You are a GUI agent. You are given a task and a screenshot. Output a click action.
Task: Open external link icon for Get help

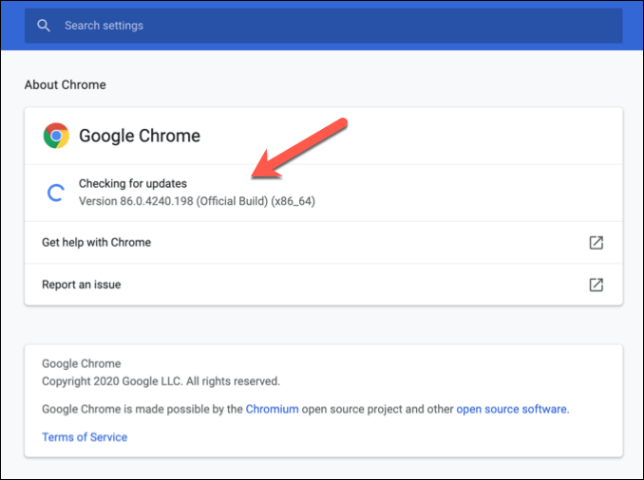[596, 243]
